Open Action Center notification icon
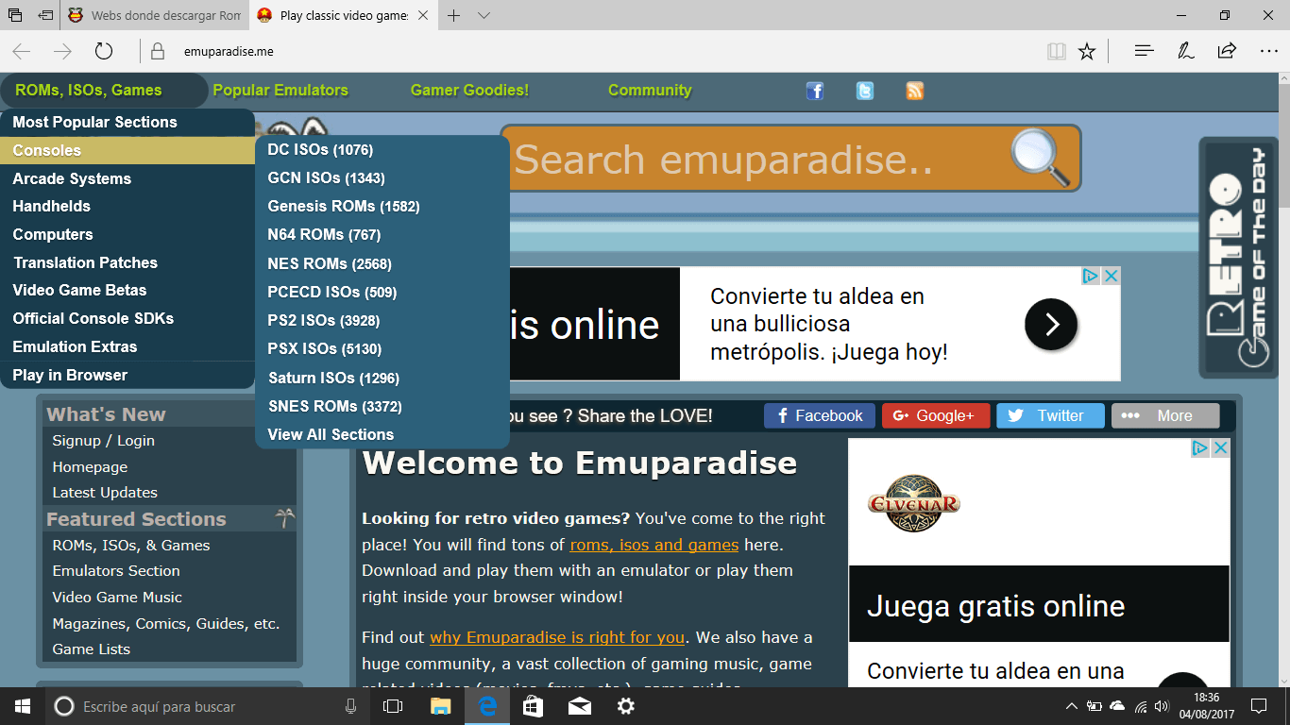The height and width of the screenshot is (725, 1290). pyautogui.click(x=1259, y=706)
